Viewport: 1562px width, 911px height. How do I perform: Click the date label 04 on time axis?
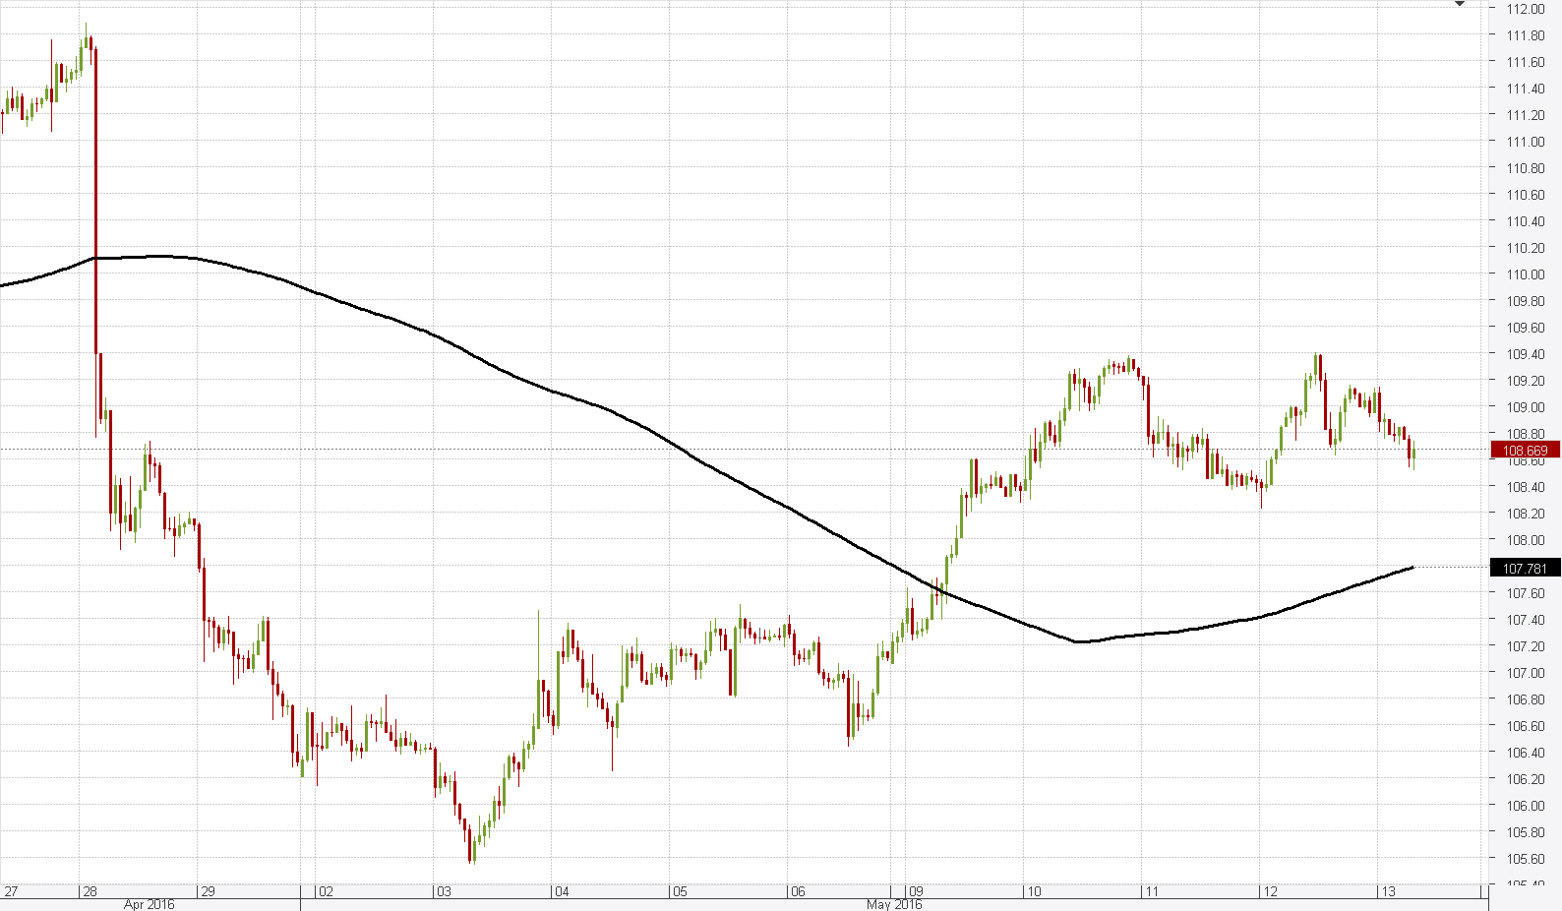562,892
